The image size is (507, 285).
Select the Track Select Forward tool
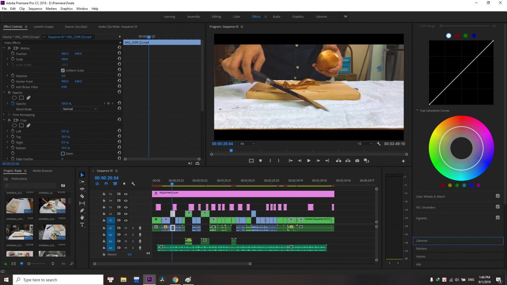[x=82, y=182]
